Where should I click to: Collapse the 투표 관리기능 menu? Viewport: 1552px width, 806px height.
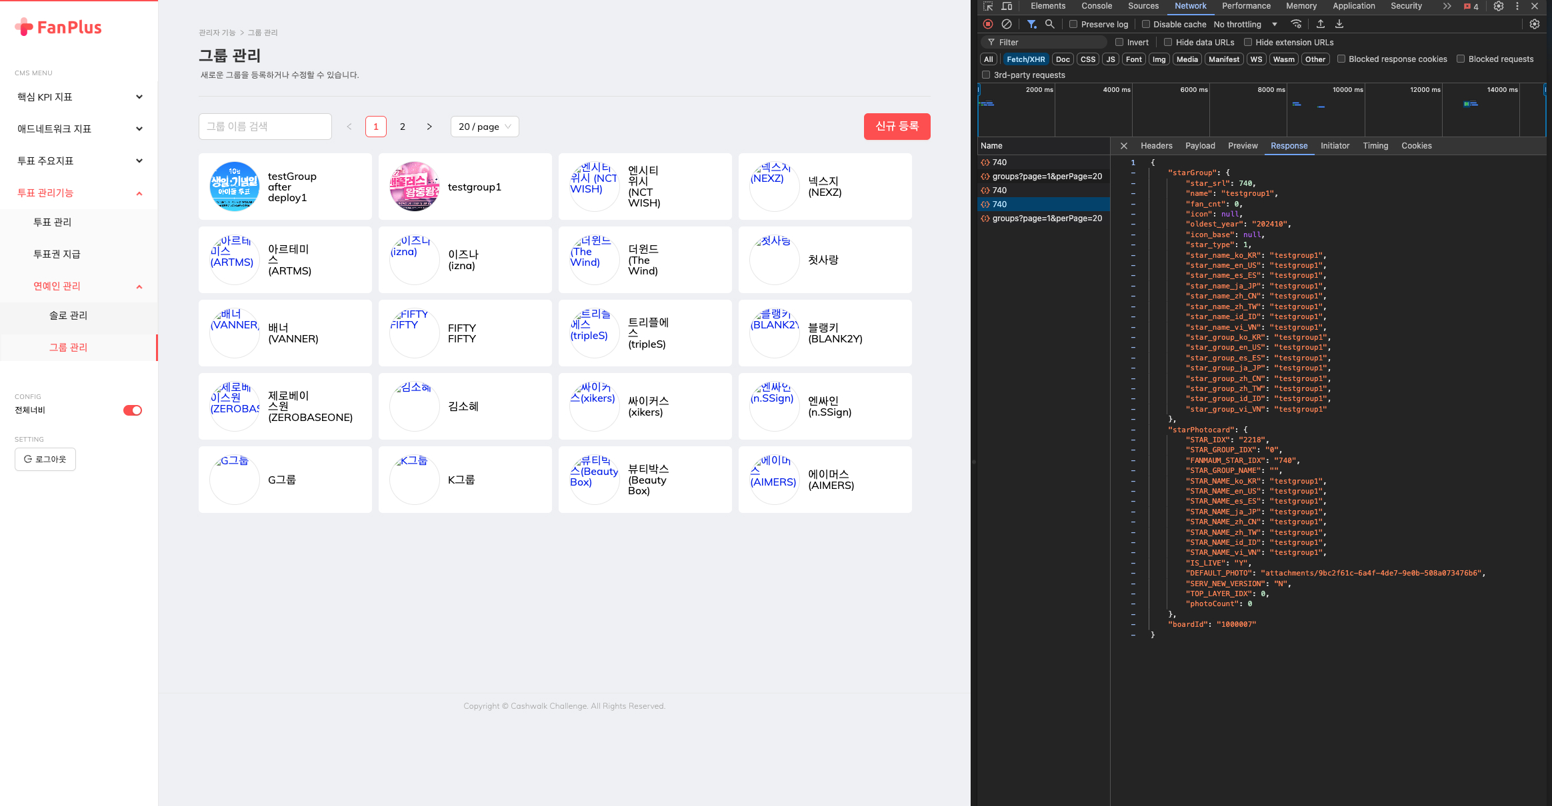tap(79, 193)
